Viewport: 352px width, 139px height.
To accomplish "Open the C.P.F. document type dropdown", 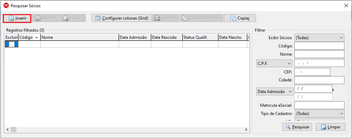I will tap(274, 63).
